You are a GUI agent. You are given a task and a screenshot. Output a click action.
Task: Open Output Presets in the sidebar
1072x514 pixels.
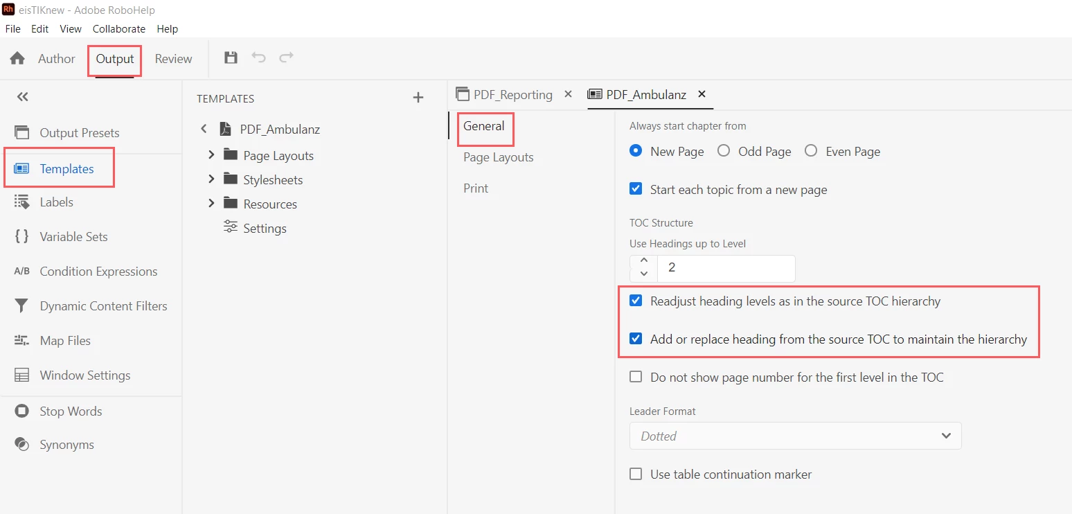click(80, 133)
